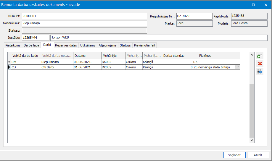Click the table's scroll up arrow
The height and width of the screenshot is (161, 272).
252,55
